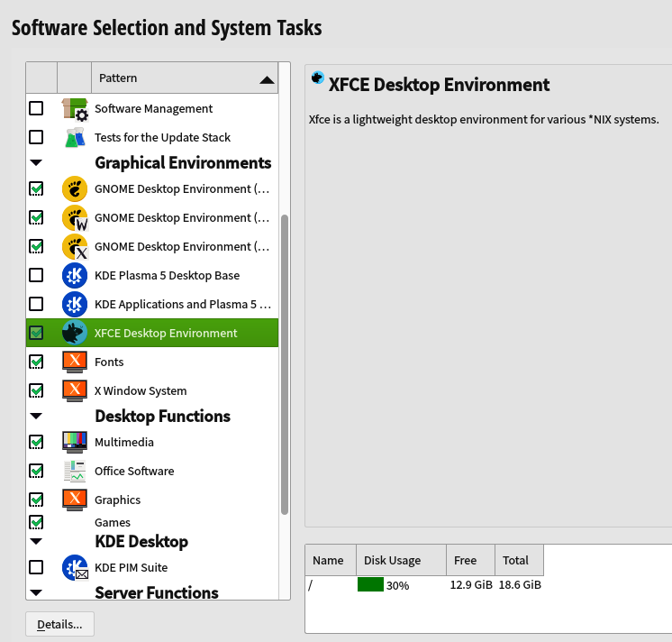
Task: Select the 'KDE PIM Suite' row text
Action: 131,567
